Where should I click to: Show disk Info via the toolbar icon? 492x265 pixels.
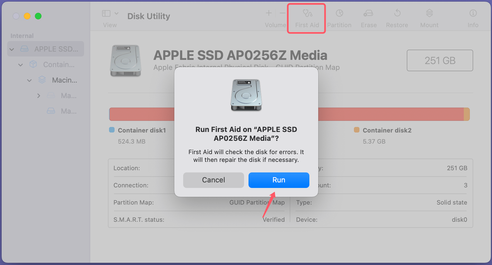point(473,17)
